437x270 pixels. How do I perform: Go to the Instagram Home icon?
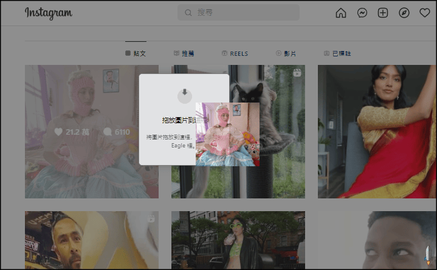pos(341,13)
